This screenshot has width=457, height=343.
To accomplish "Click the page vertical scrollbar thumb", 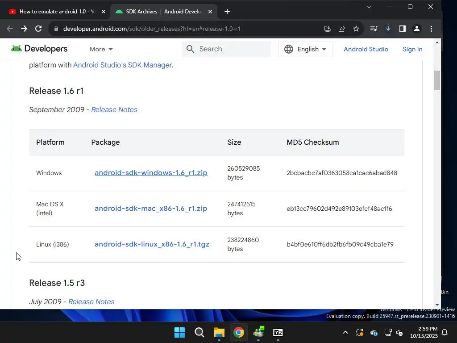I will (437, 80).
